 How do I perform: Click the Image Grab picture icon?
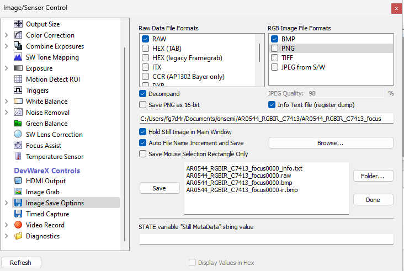click(x=18, y=192)
